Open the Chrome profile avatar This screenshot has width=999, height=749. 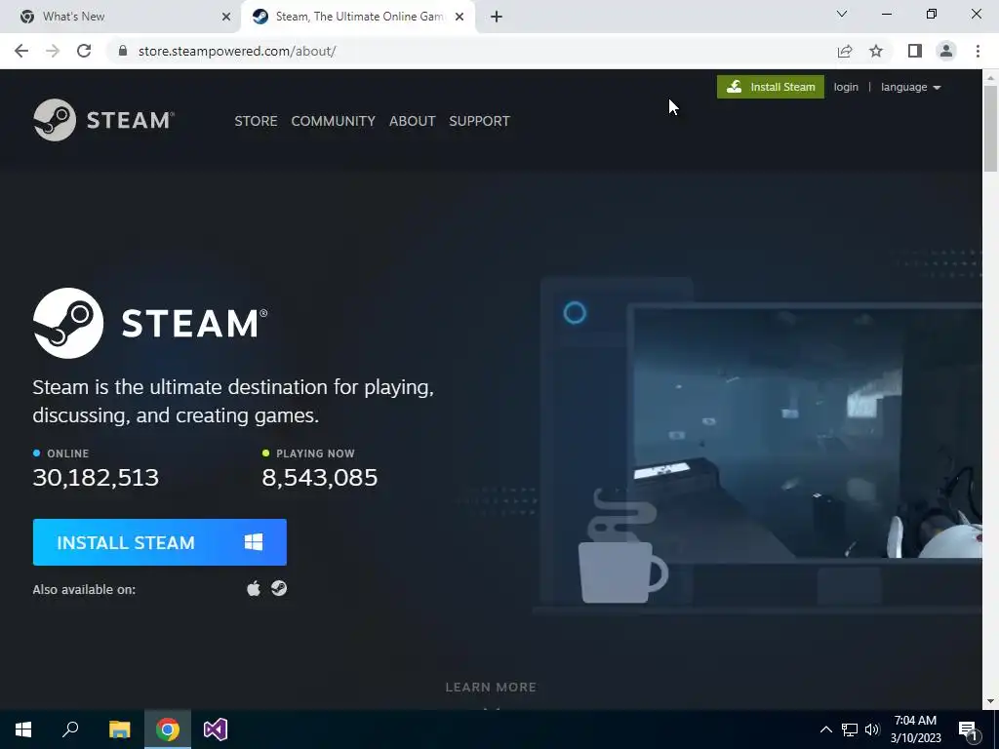coord(946,51)
